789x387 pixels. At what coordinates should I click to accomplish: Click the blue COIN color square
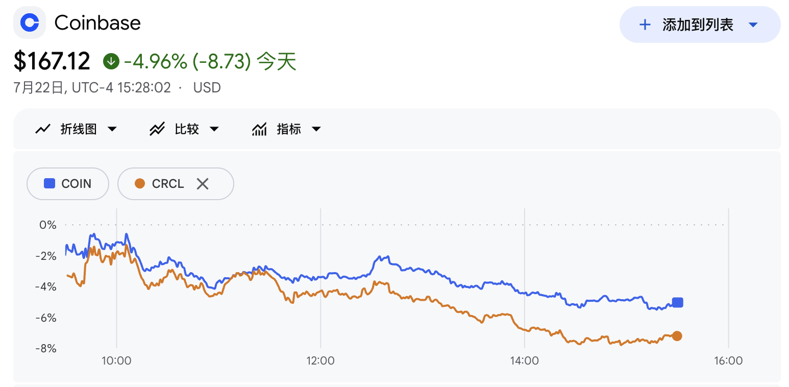tap(50, 184)
